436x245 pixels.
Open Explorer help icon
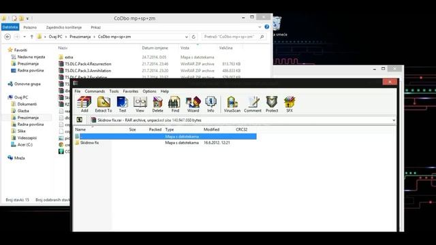[266, 27]
